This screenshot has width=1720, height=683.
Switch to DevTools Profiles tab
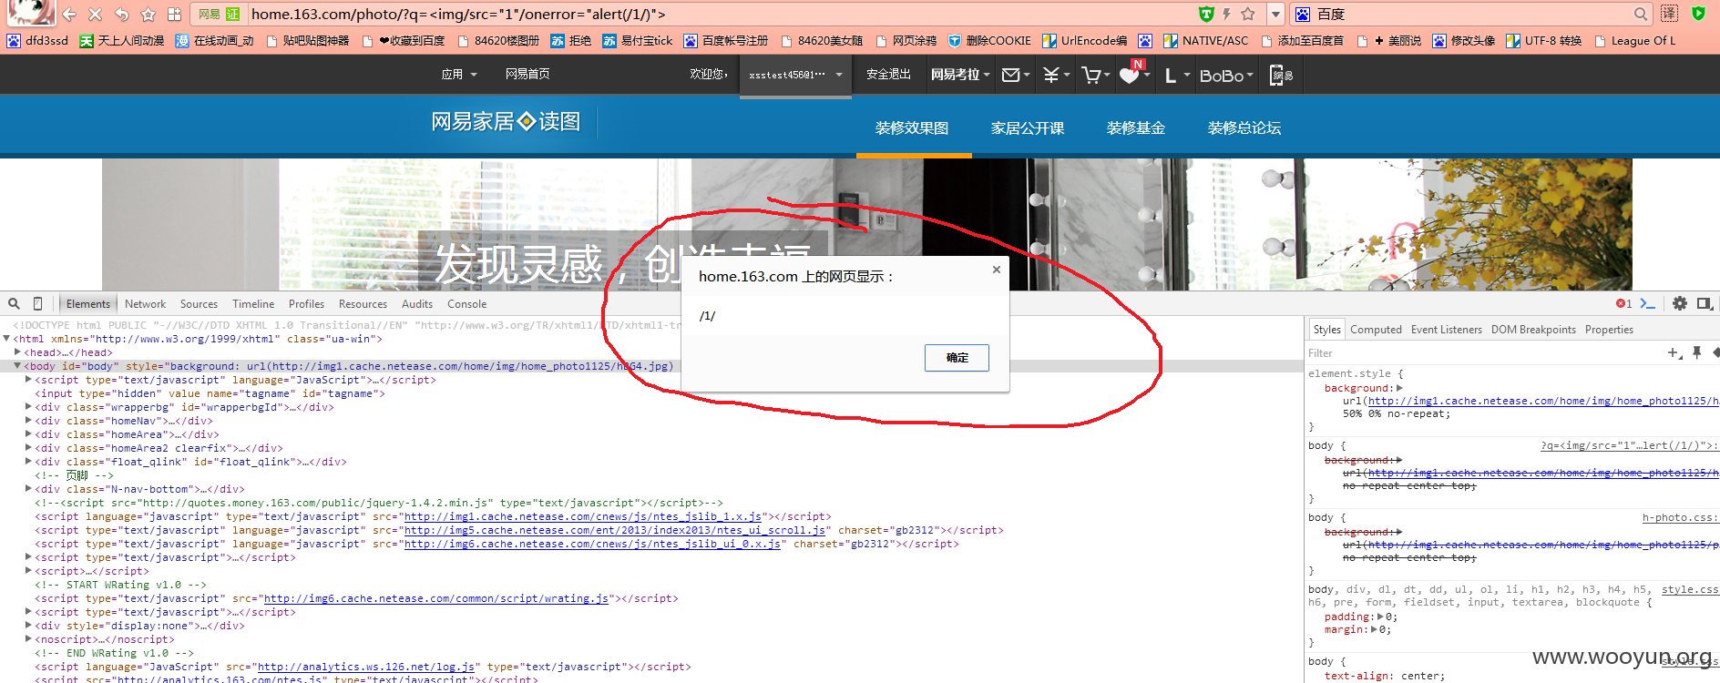(x=306, y=304)
